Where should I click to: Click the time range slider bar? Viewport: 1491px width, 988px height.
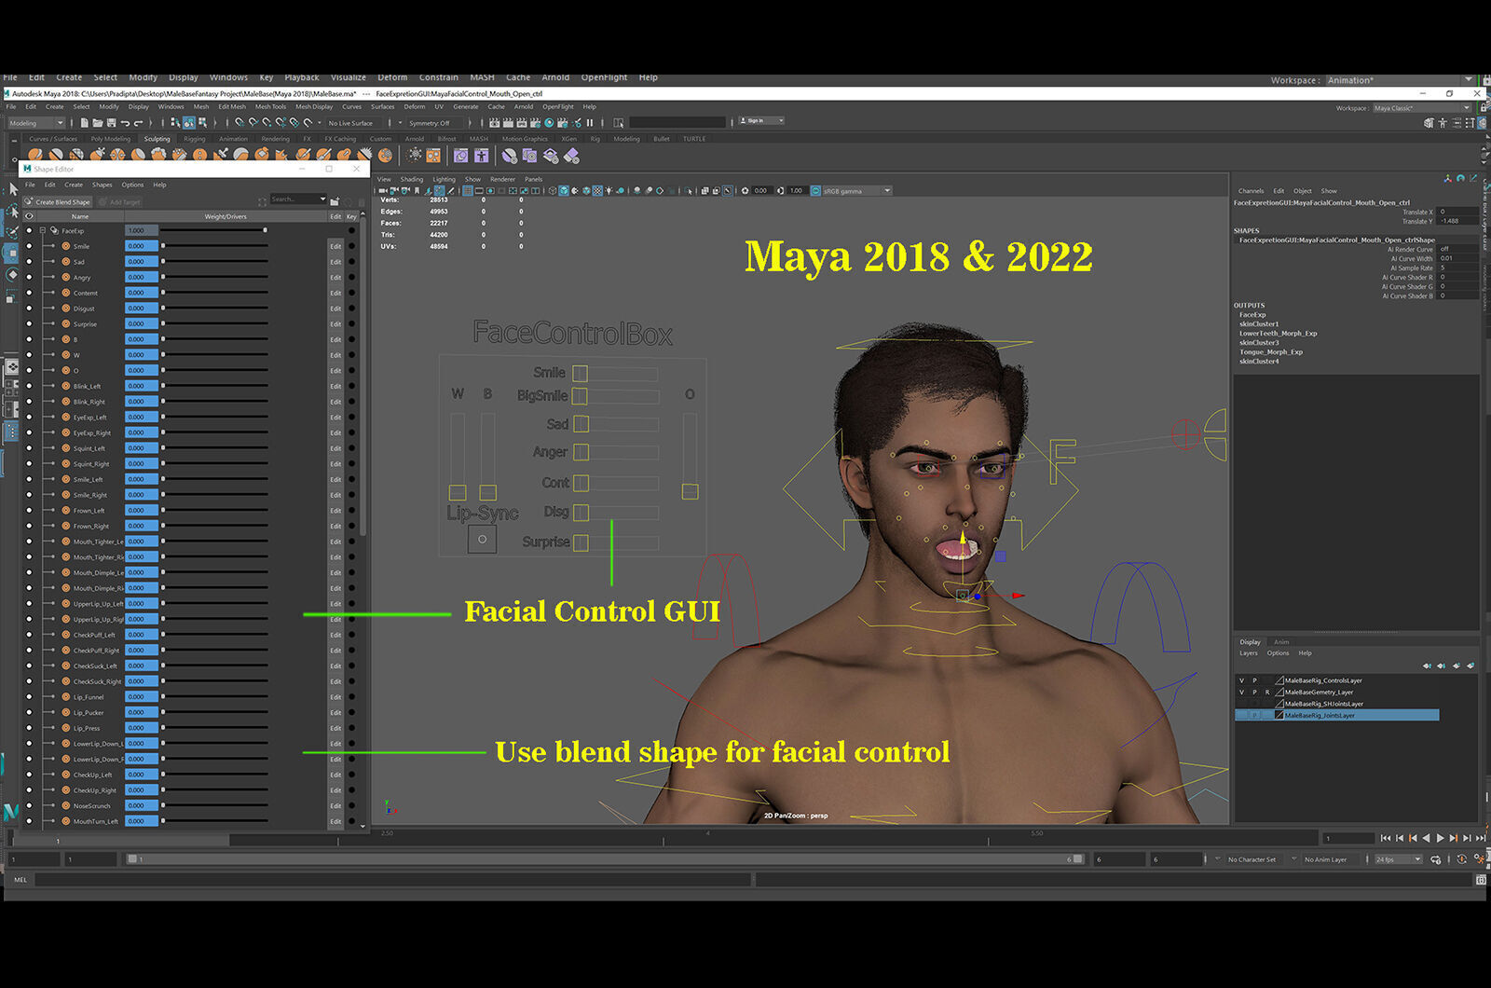(x=604, y=859)
